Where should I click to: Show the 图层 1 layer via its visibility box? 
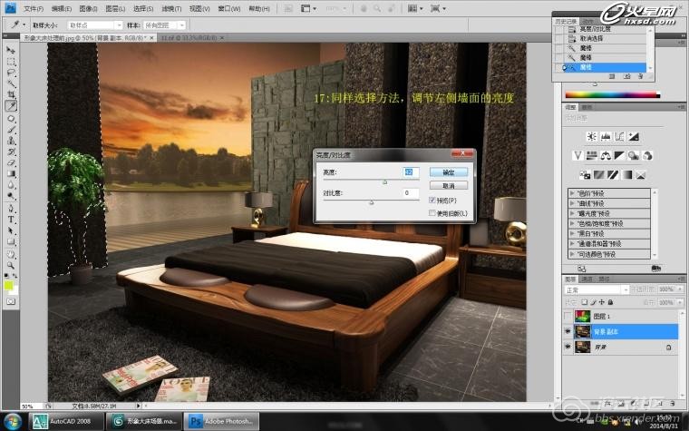(x=568, y=316)
